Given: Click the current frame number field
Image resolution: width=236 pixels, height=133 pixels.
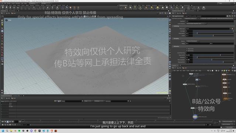Looking at the screenshot, I should 16,122.
